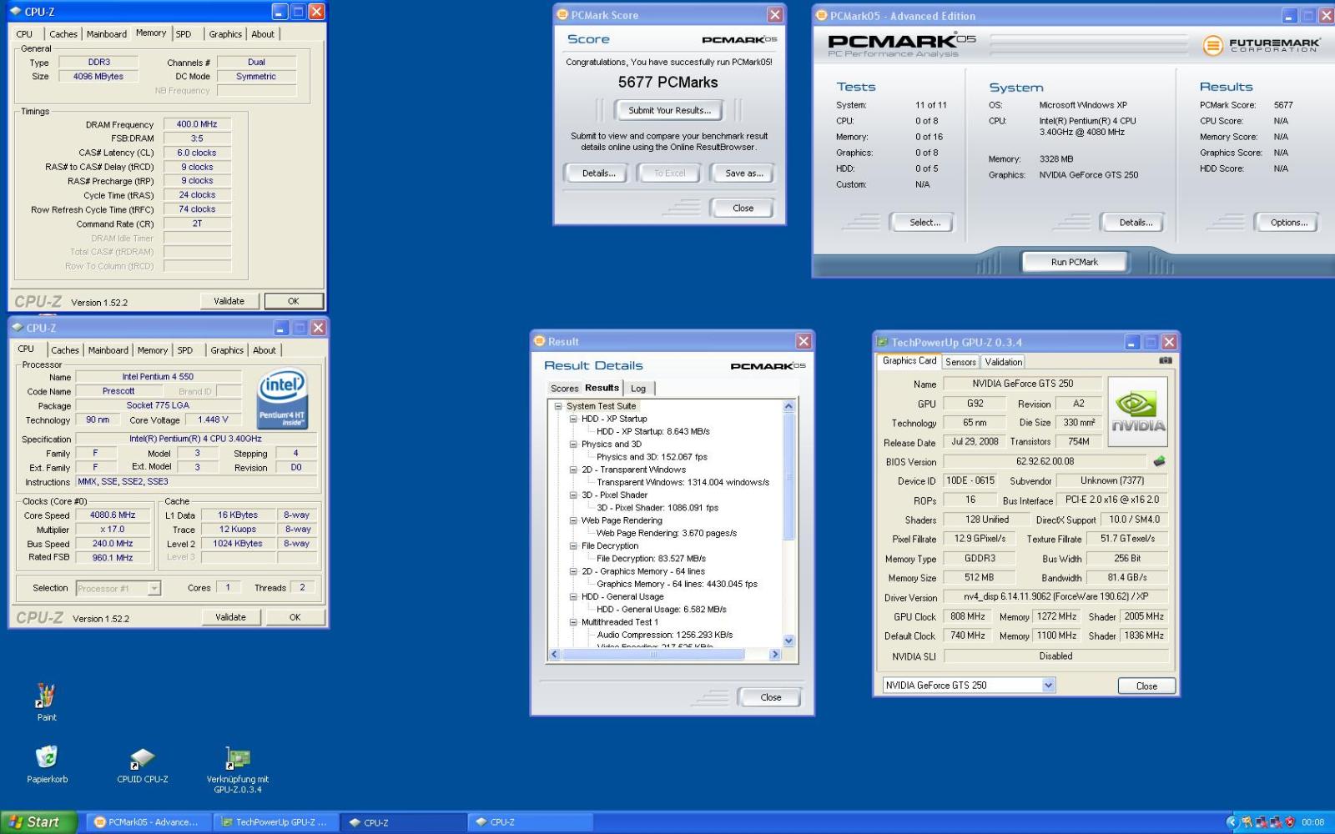Switch to the Scores tab in Result Details
This screenshot has height=834, width=1335.
click(x=564, y=389)
